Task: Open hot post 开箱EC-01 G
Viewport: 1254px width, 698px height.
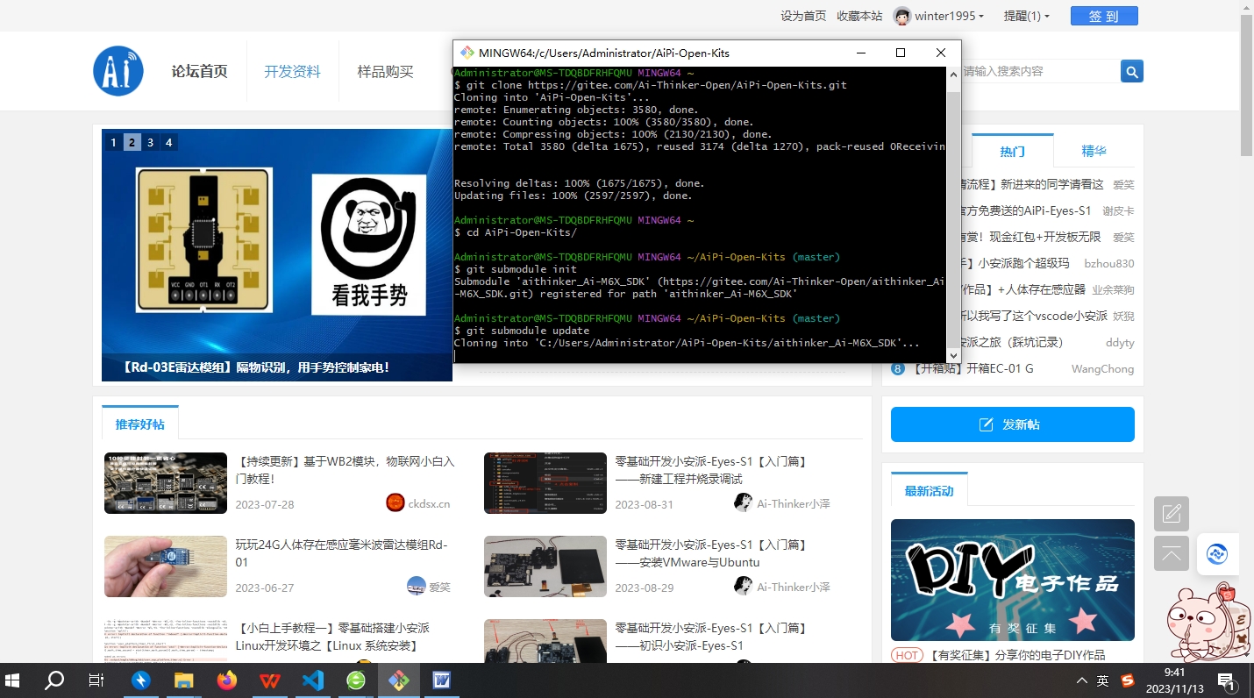Action: 973,368
